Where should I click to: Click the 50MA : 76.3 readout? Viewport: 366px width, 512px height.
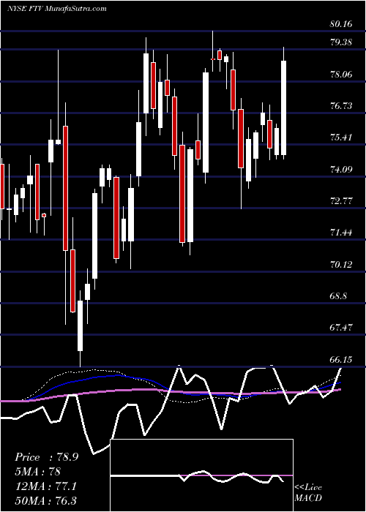coord(46,500)
